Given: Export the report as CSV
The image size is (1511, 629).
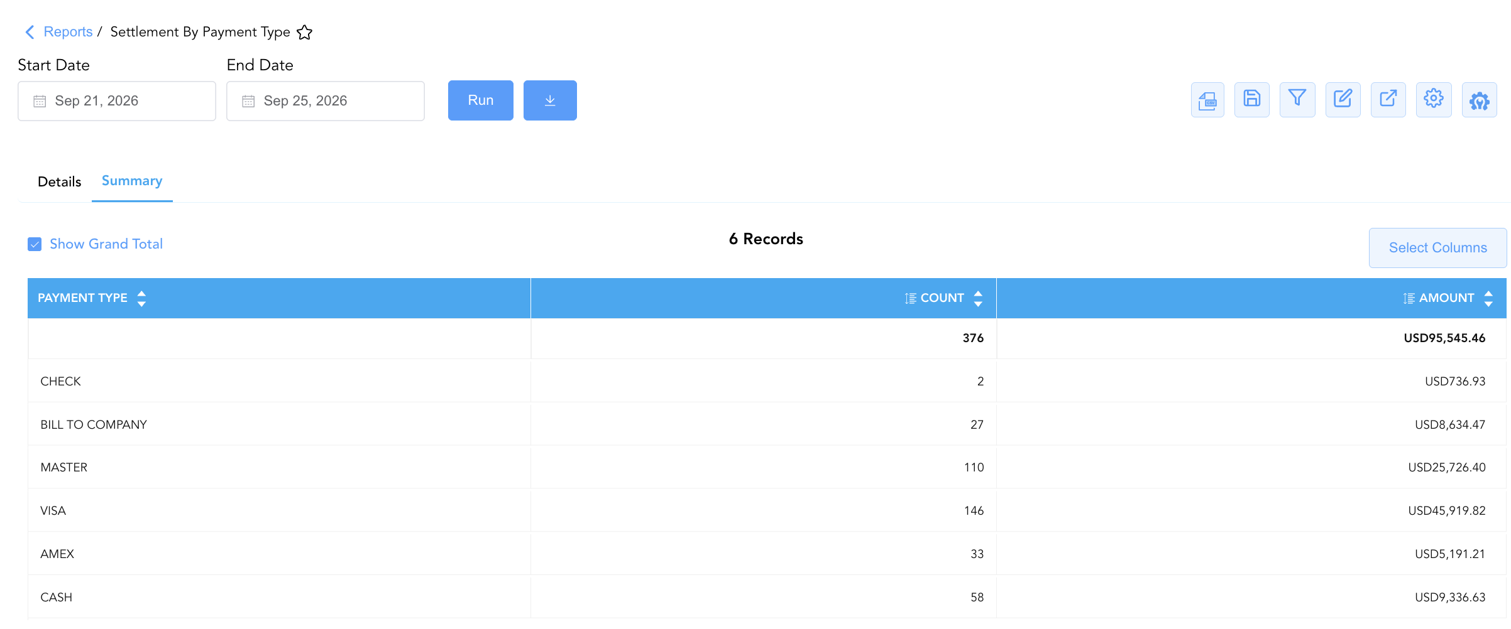Looking at the screenshot, I should pyautogui.click(x=1207, y=100).
